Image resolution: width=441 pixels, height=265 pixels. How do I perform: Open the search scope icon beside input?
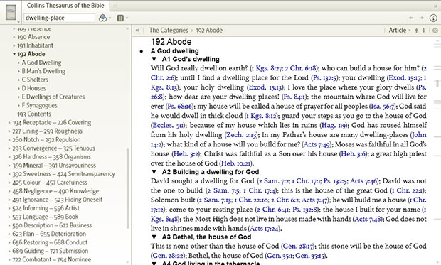tap(103, 18)
